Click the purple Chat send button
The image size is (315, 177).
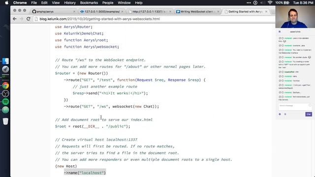309,114
